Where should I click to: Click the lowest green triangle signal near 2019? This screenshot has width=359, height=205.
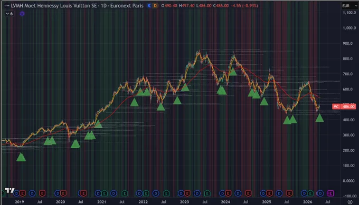pyautogui.click(x=21, y=157)
